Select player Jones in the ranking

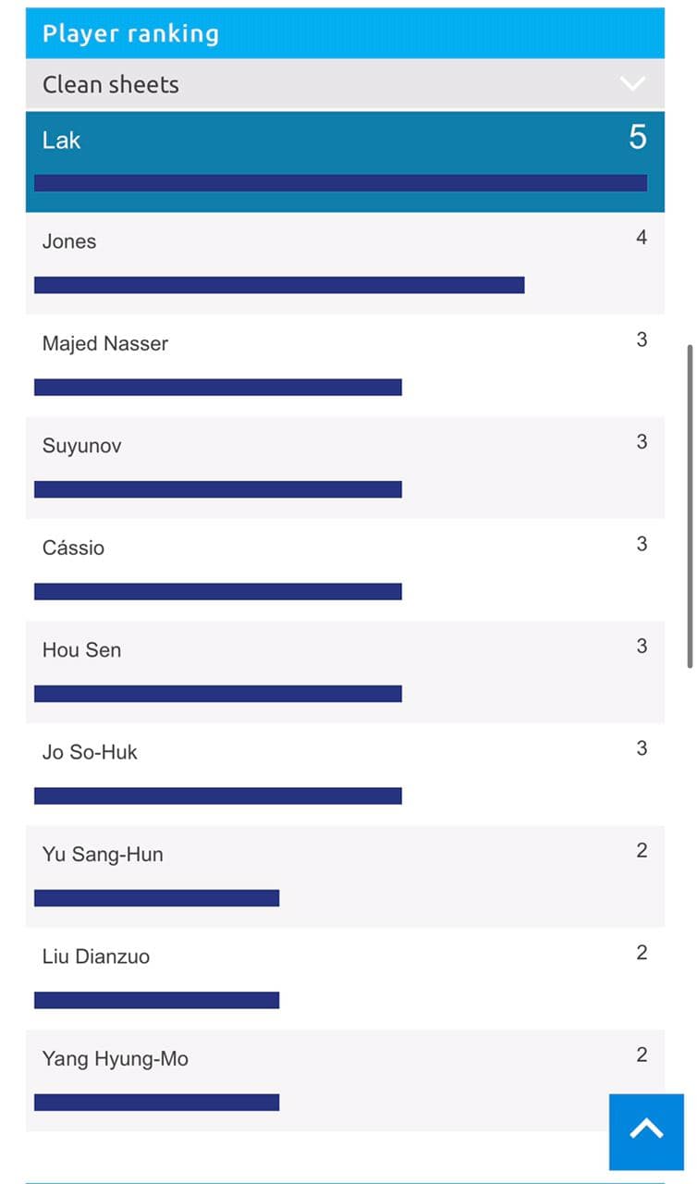tap(69, 242)
